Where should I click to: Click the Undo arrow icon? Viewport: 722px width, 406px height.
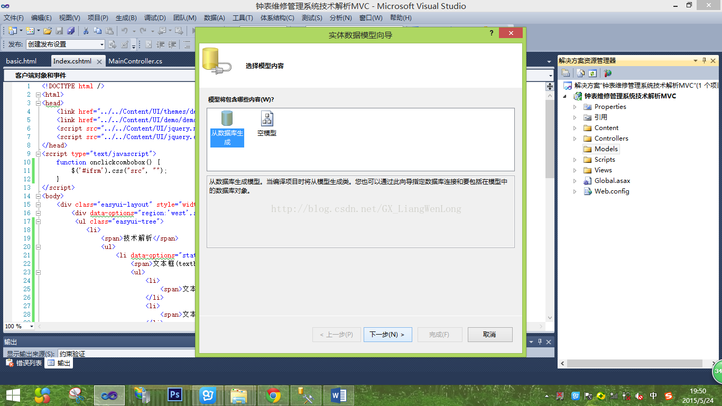coord(125,31)
